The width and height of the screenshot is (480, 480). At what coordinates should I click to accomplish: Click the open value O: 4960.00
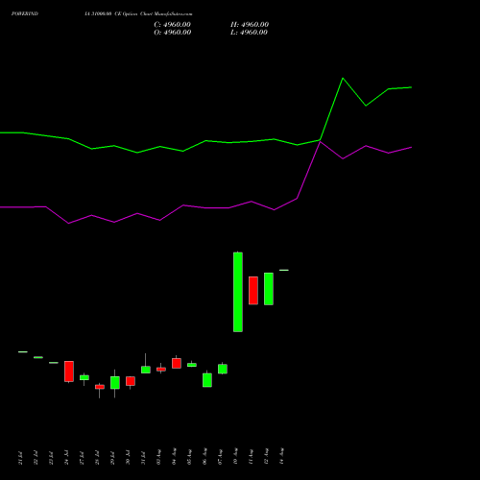[173, 33]
